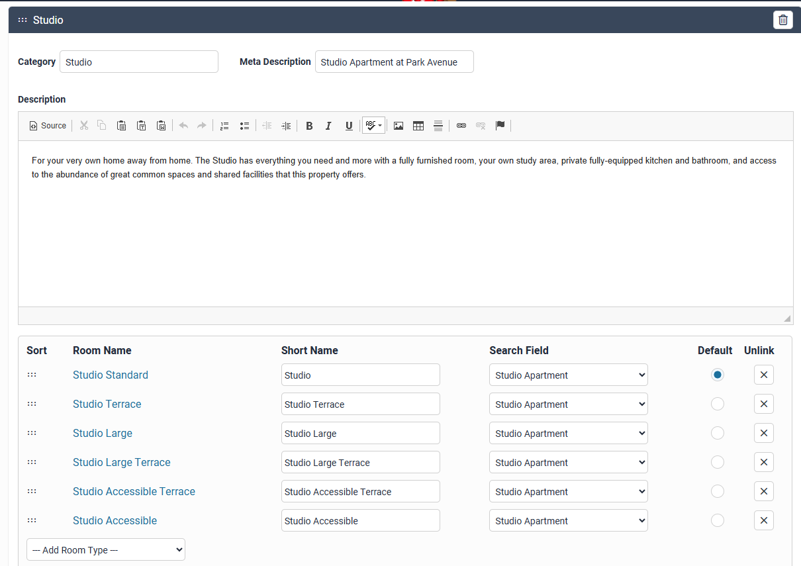Viewport: 801px width, 566px height.
Task: Insert a numbered list
Action: [224, 126]
